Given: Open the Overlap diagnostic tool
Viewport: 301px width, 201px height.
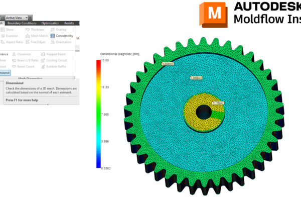Looking at the screenshot, I should (x=59, y=30).
